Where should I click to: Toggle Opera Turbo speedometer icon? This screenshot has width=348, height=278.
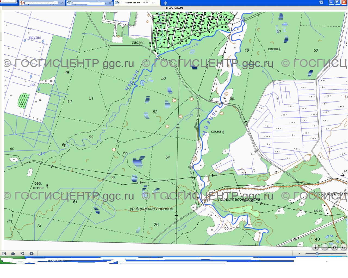31,254
